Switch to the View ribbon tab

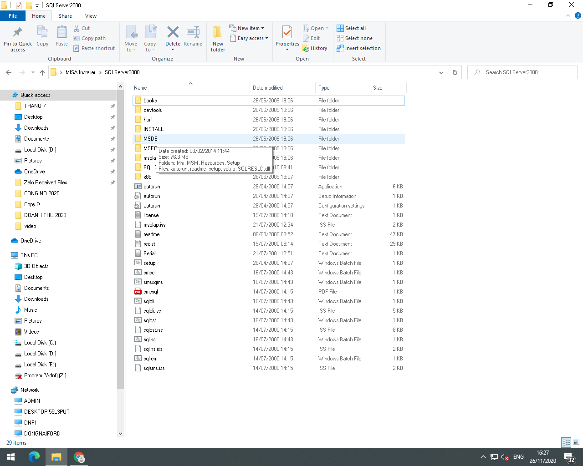[91, 16]
